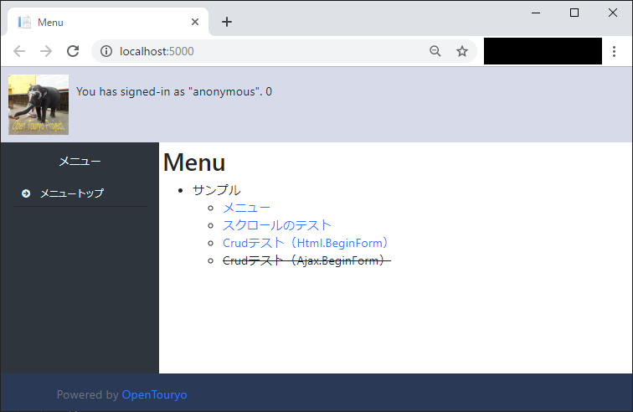The image size is (633, 412).
Task: Open Crudテスト（Html.BeginForm）link
Action: 306,243
